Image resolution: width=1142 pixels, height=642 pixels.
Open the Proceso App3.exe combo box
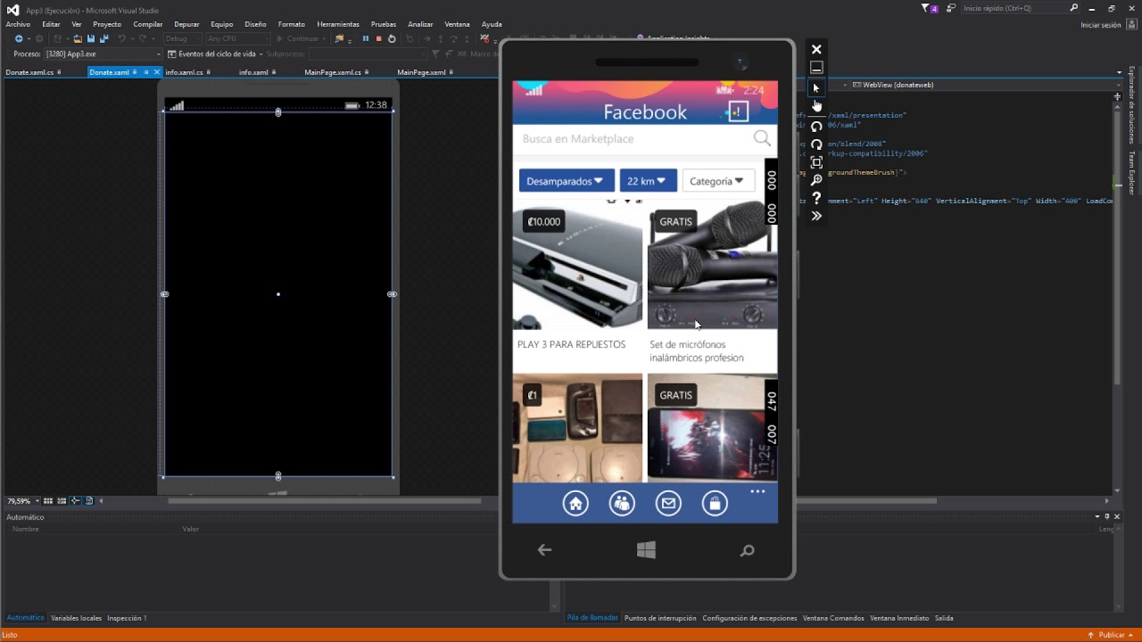(103, 53)
